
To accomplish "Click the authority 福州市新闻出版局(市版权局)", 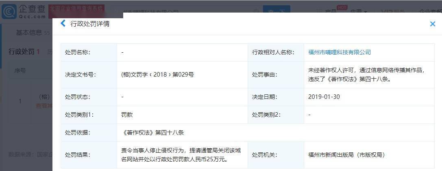I will tap(347, 155).
